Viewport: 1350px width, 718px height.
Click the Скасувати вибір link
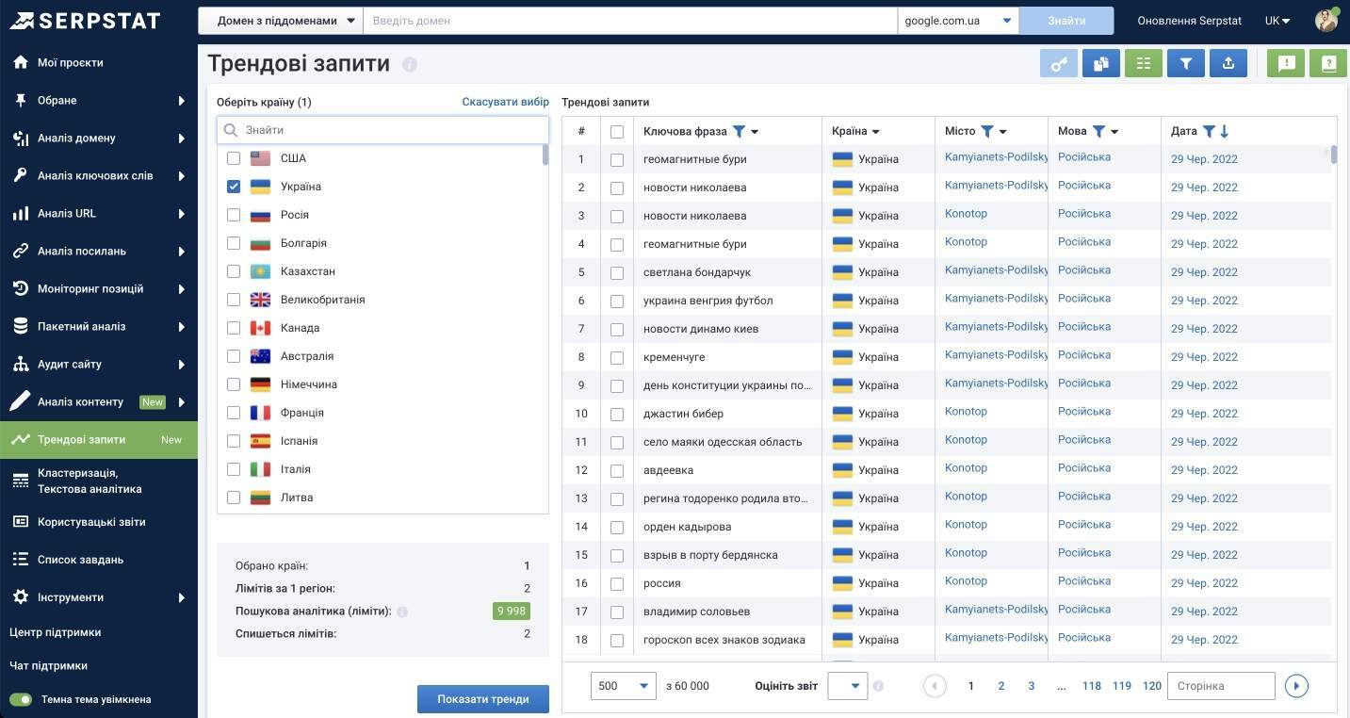click(505, 101)
